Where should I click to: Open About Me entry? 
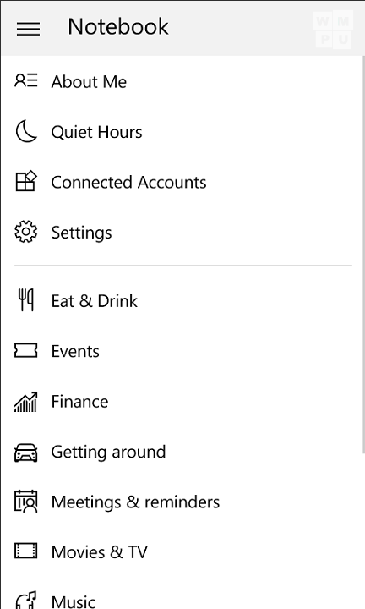pyautogui.click(x=89, y=81)
